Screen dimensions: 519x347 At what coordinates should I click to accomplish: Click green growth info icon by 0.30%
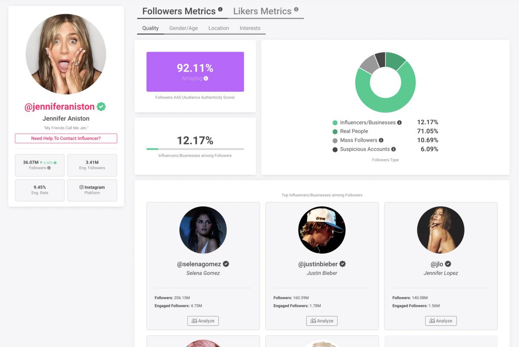55,163
